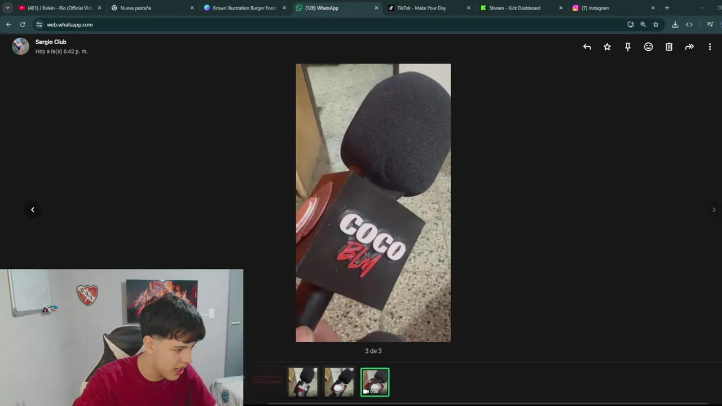This screenshot has height=406, width=722.
Task: View site information icon in address bar
Action: pyautogui.click(x=39, y=24)
